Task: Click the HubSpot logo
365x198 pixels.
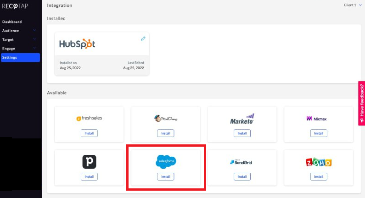Action: [x=77, y=44]
